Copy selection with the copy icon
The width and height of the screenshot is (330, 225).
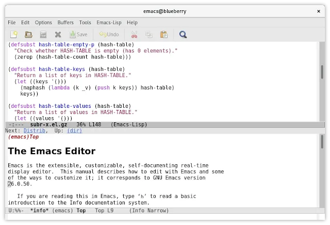click(x=149, y=34)
